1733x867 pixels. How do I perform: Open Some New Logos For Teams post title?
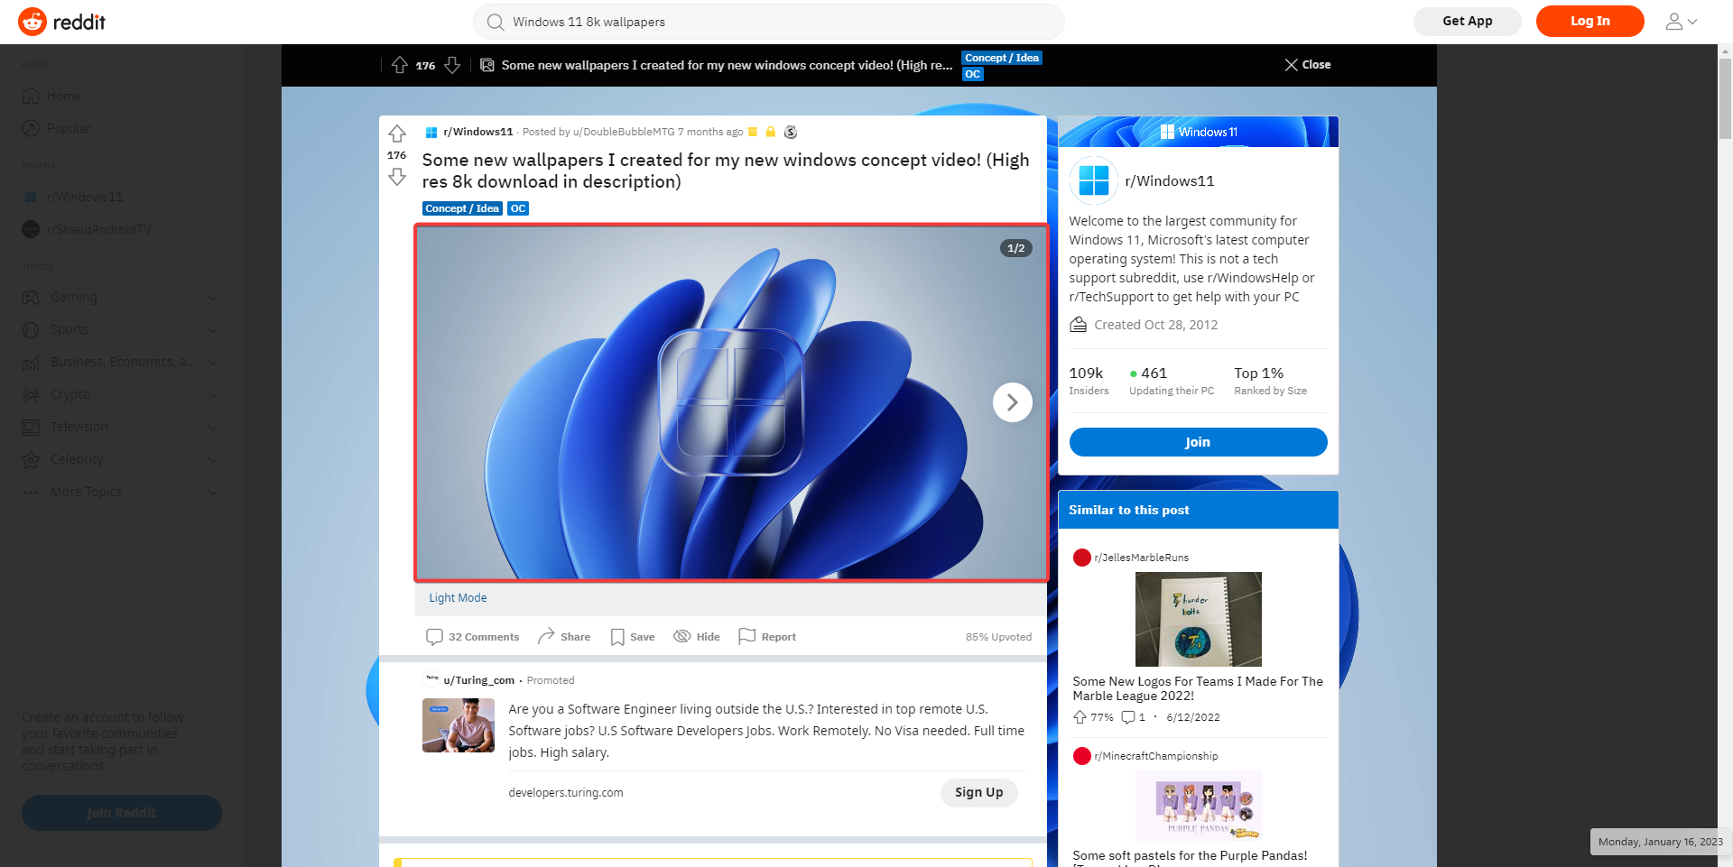click(1198, 688)
